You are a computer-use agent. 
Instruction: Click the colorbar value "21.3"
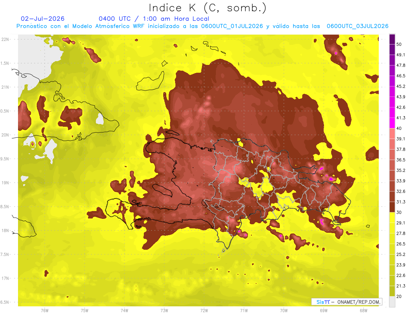click(401, 286)
